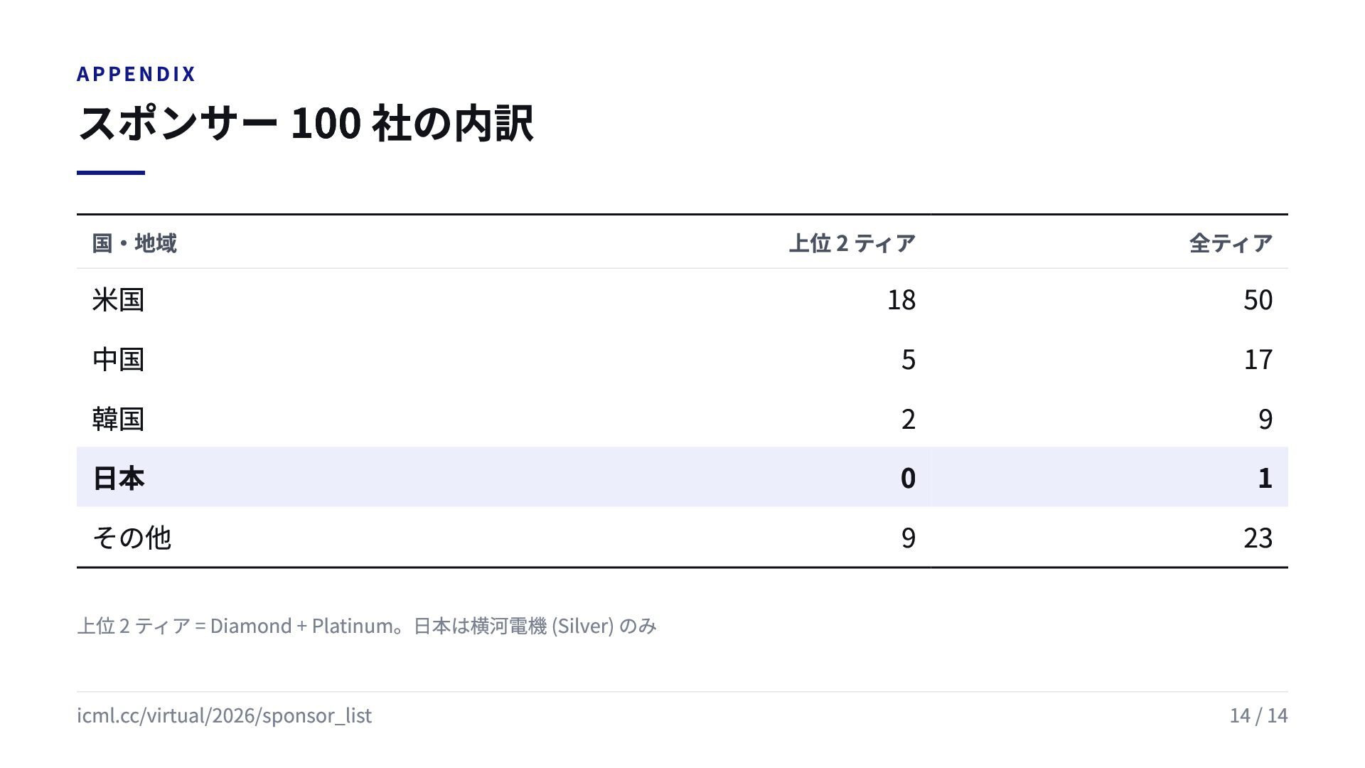Click the 中国 all-tier value 17
The width and height of the screenshot is (1365, 768).
1258,359
